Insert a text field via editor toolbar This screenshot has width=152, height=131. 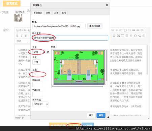(x=121, y=30)
